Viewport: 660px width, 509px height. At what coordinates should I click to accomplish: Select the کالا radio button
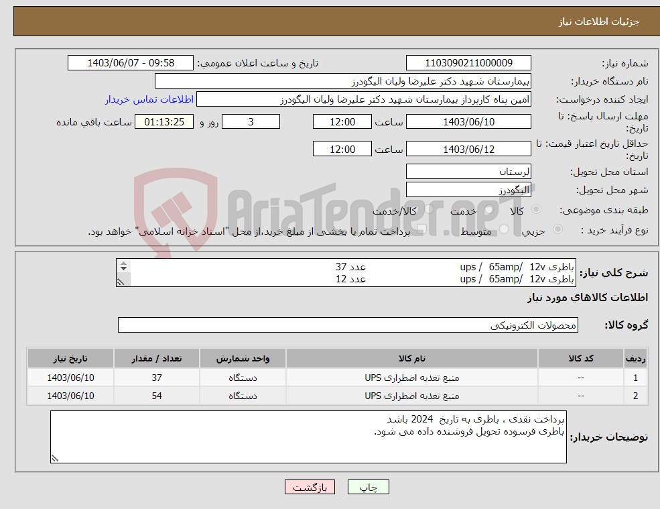[x=536, y=209]
